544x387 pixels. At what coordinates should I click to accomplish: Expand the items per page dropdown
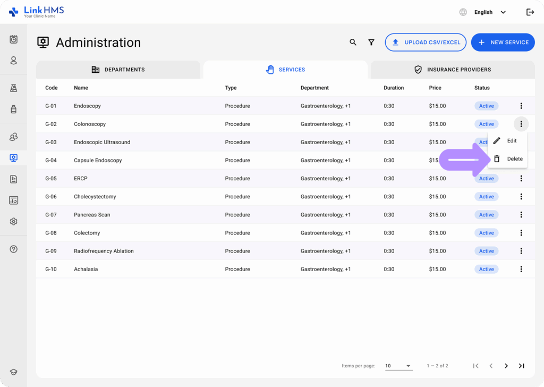398,366
